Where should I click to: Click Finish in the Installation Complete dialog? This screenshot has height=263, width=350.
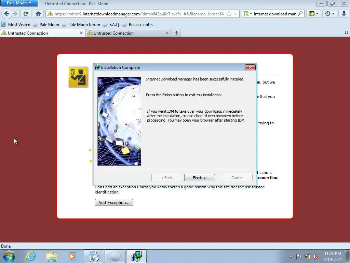pyautogui.click(x=199, y=178)
